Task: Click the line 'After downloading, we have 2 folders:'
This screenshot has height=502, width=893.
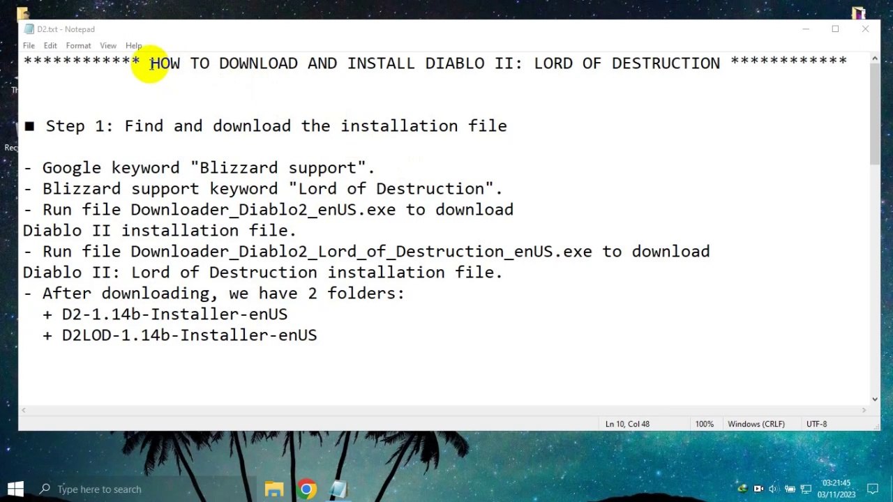Action: coord(214,294)
